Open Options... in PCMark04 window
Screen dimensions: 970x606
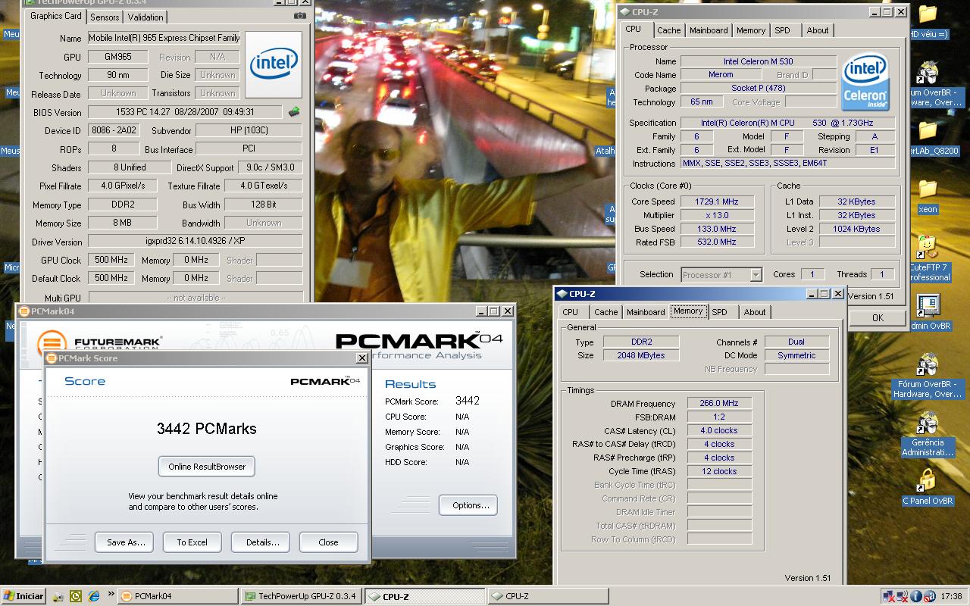tap(468, 505)
